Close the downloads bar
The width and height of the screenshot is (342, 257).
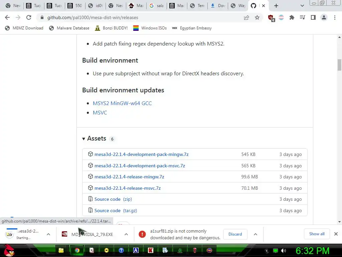click(x=336, y=234)
